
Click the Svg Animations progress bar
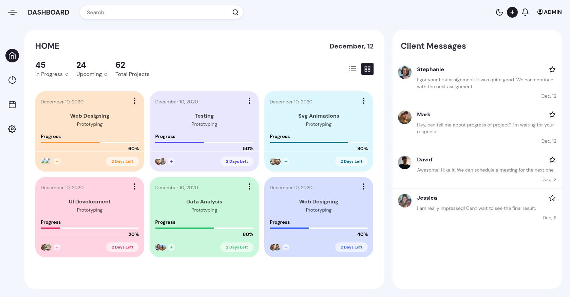coord(319,142)
